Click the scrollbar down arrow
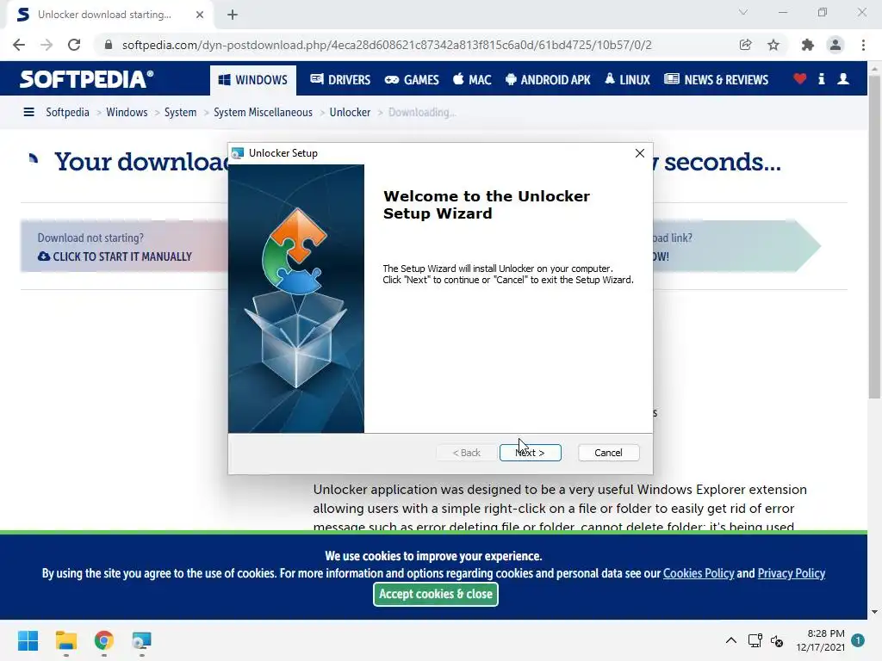882x661 pixels. tap(874, 612)
